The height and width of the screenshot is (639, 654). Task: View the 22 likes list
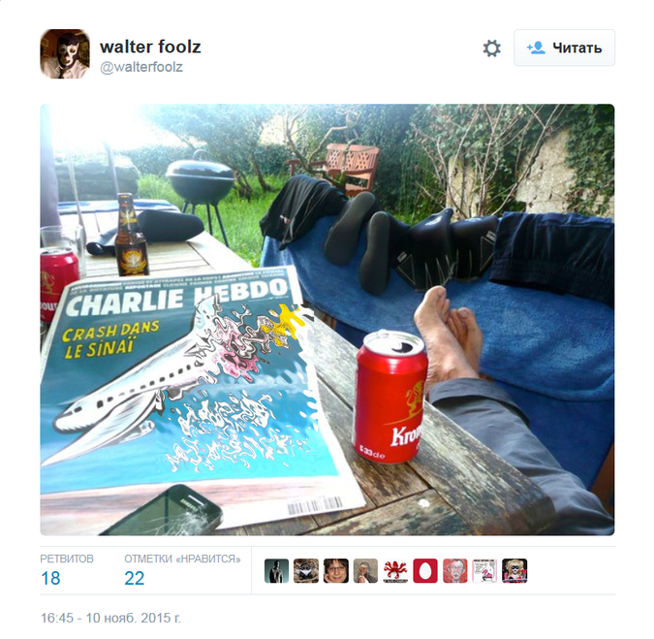[x=134, y=578]
